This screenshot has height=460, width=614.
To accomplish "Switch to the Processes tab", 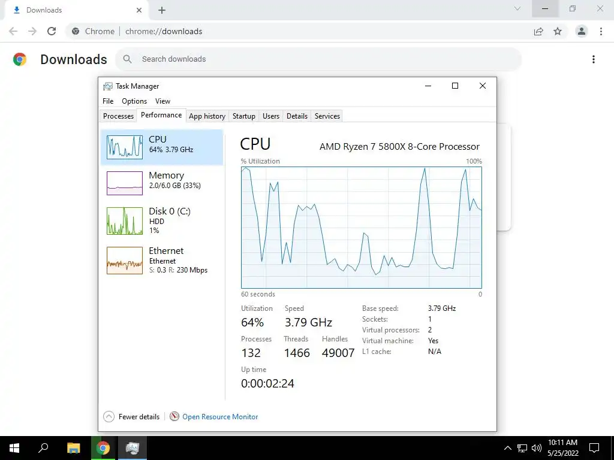I will click(x=118, y=116).
